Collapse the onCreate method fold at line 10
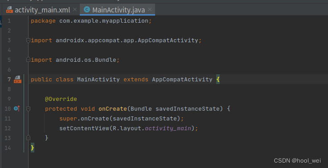The image size is (328, 168). 28,109
